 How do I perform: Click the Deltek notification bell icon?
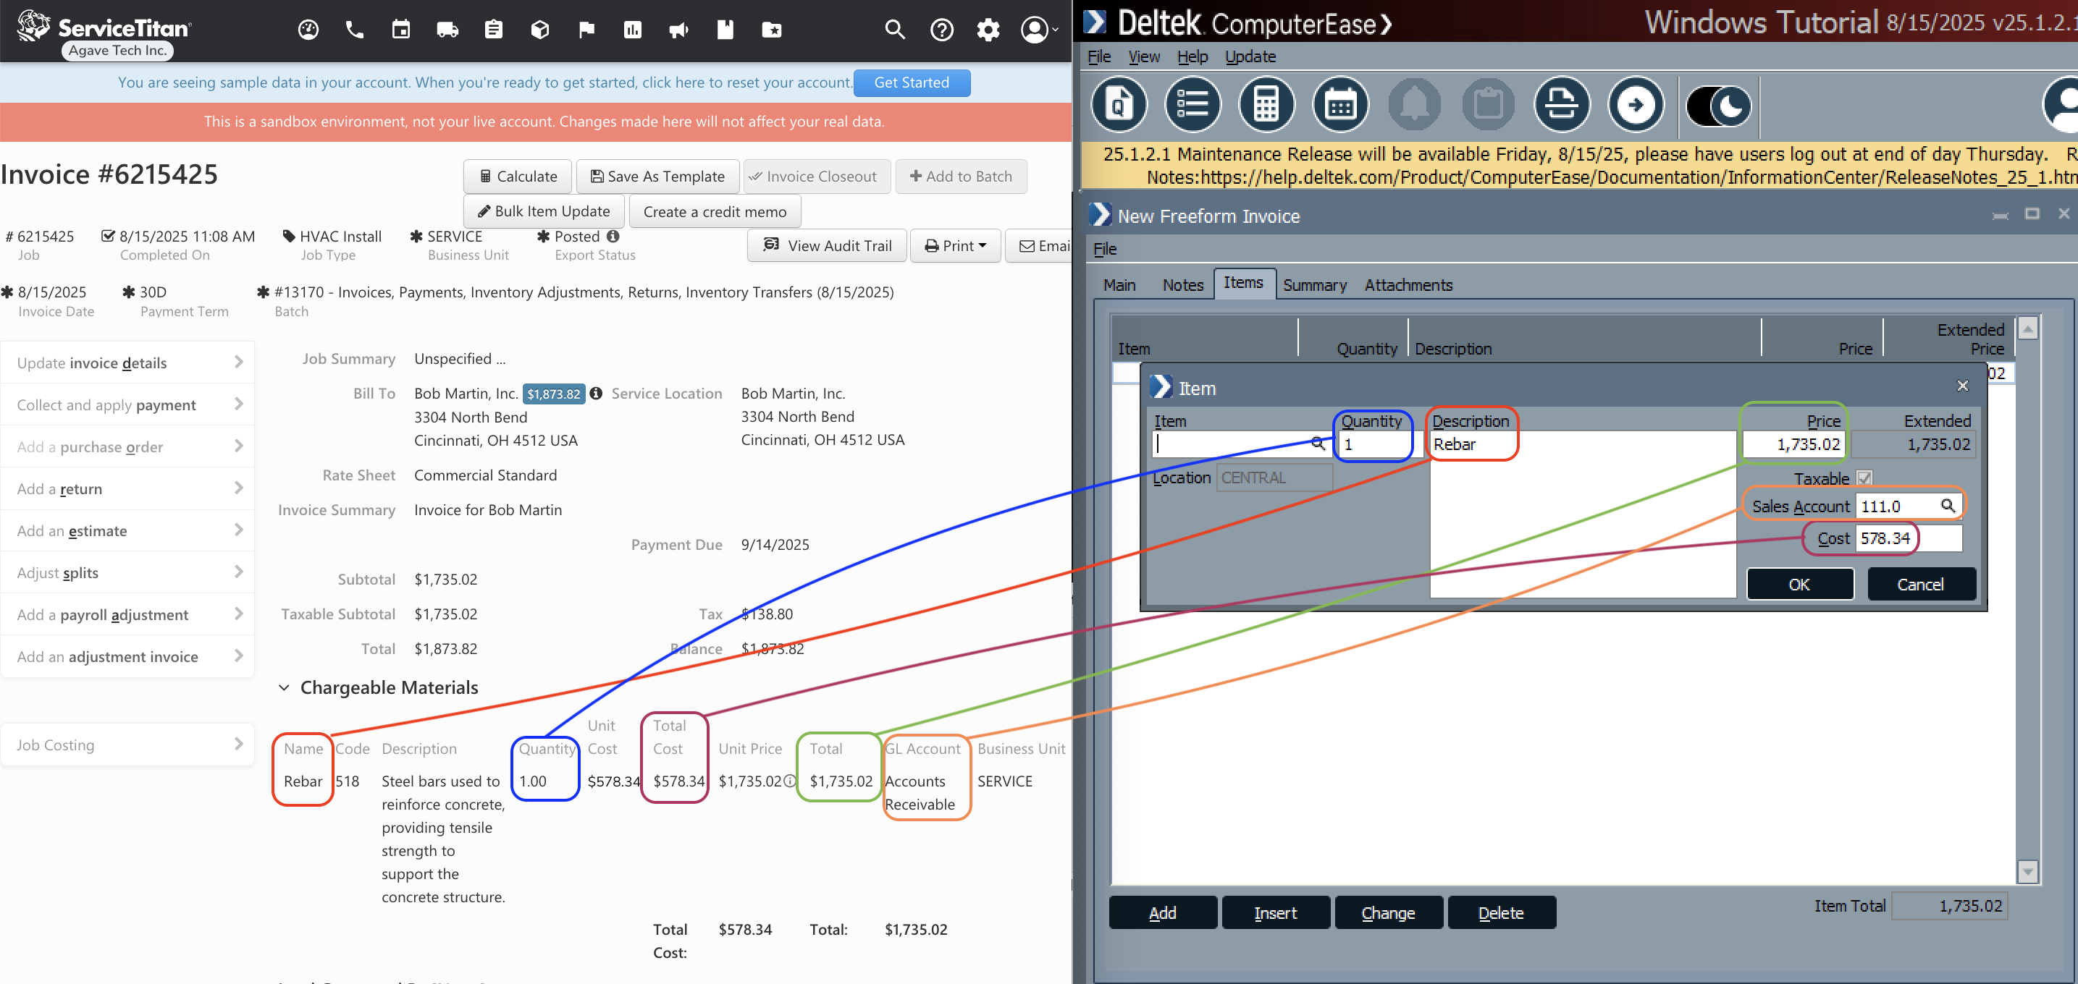point(1415,105)
